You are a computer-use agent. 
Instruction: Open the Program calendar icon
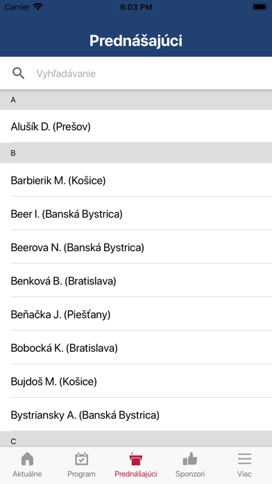tap(82, 459)
